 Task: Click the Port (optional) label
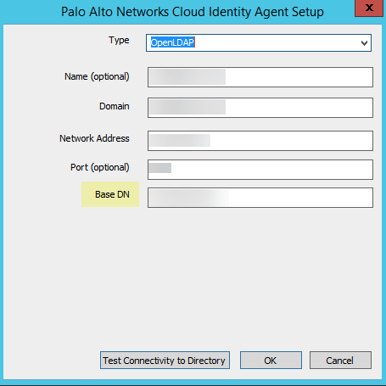100,167
